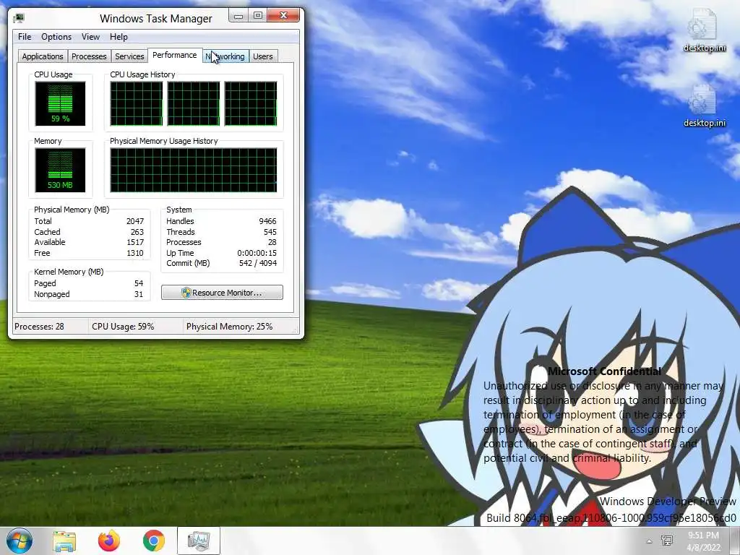Launch Google Chrome from the taskbar
The width and height of the screenshot is (740, 555).
[x=154, y=541]
